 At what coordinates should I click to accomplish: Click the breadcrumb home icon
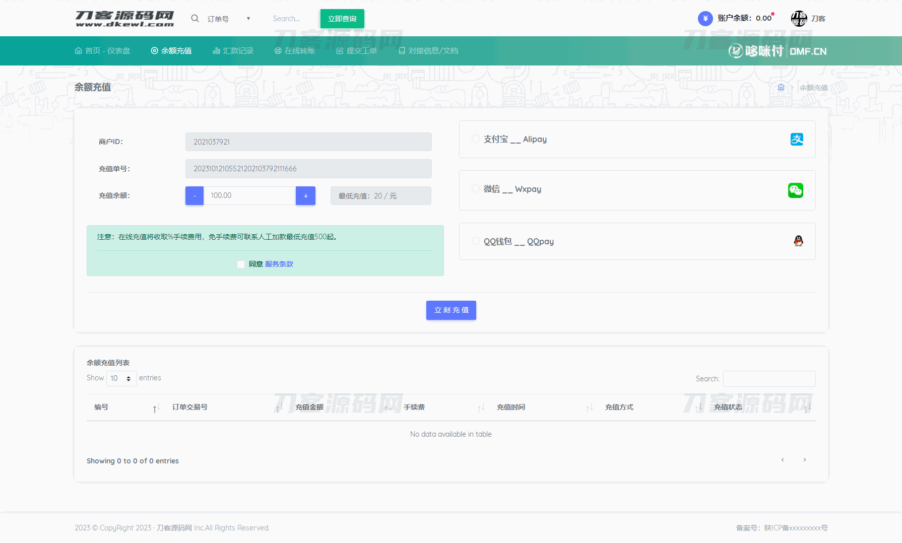pos(781,88)
